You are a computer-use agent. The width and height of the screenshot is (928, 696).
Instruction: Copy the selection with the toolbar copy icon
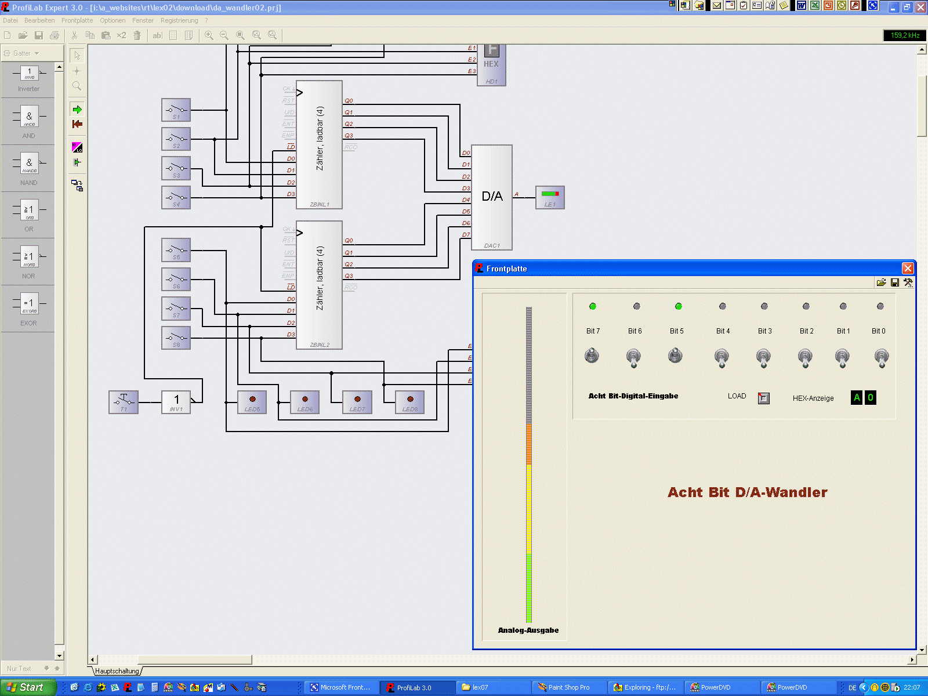(x=90, y=35)
